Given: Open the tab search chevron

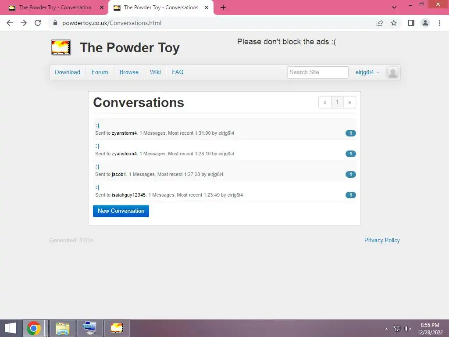Looking at the screenshot, I should [394, 7].
